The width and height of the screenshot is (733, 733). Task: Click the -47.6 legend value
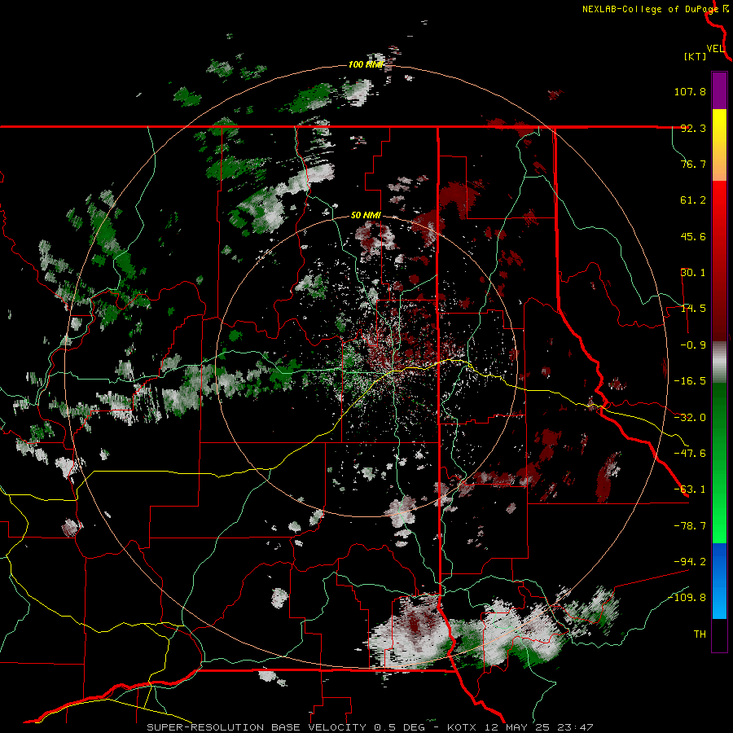tap(690, 454)
